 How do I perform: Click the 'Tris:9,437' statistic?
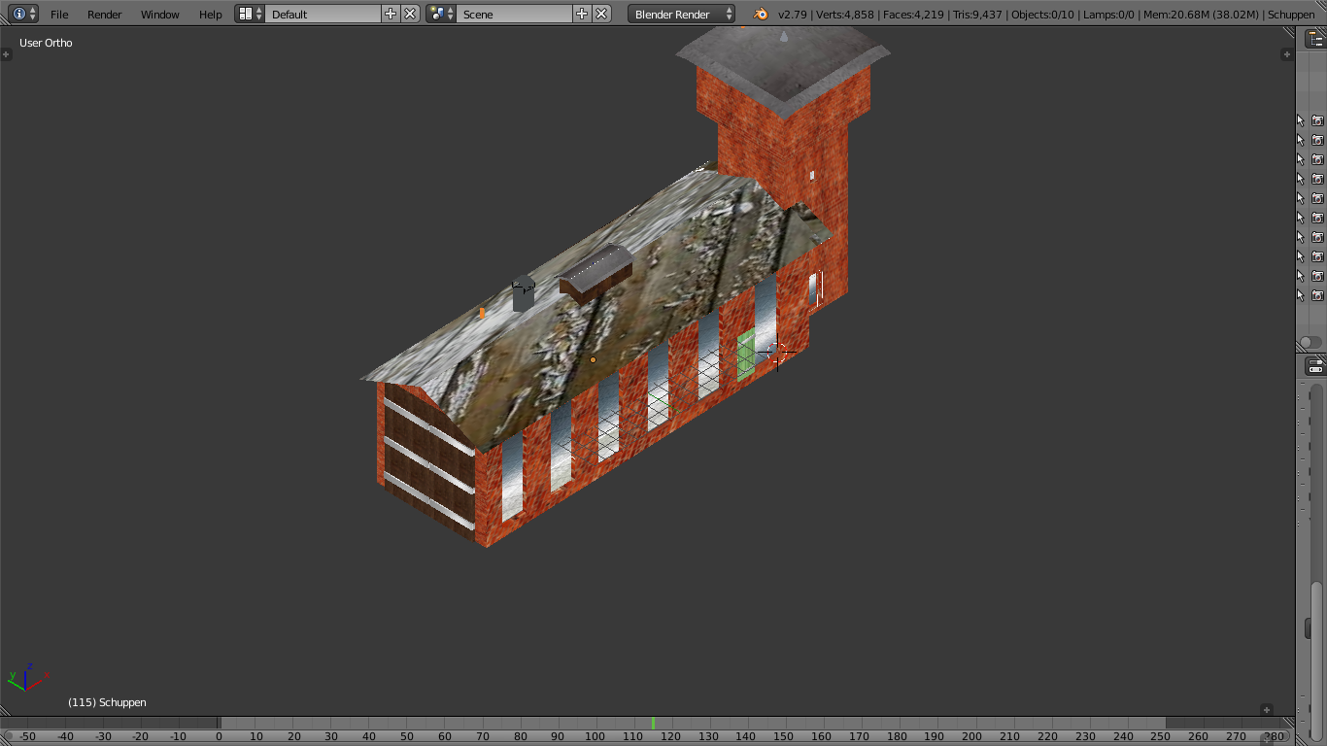tap(977, 15)
